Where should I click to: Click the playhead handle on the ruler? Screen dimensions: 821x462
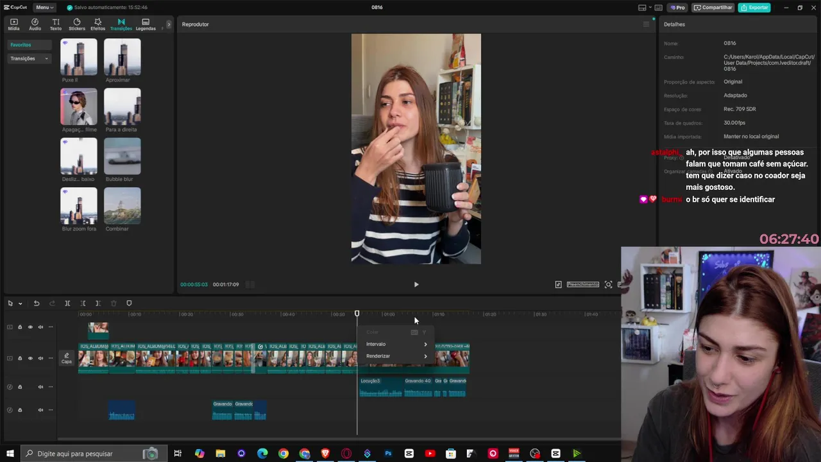click(357, 314)
